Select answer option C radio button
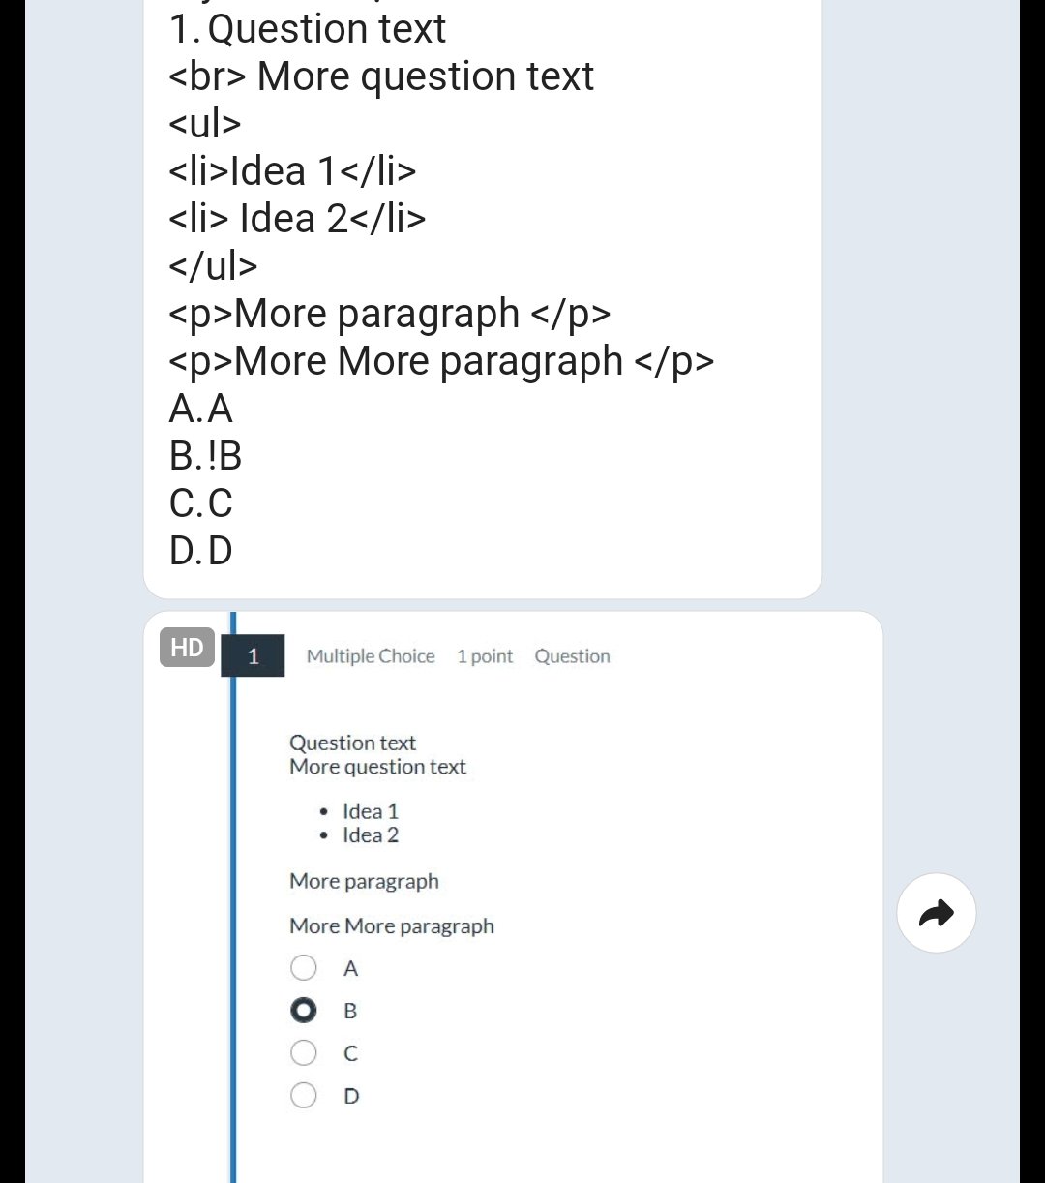The height and width of the screenshot is (1183, 1045). coord(303,1052)
